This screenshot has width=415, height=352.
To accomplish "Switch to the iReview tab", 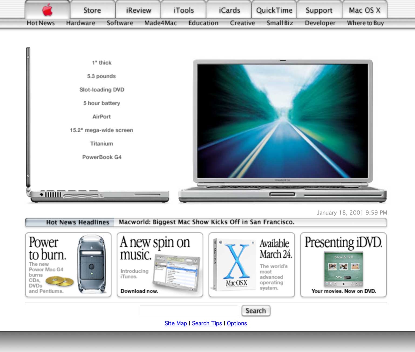I will tap(138, 10).
